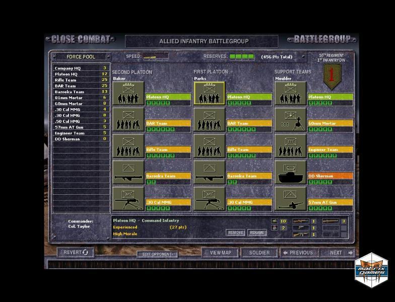Open the Soldier screen
The height and width of the screenshot is (302, 395).
[259, 253]
